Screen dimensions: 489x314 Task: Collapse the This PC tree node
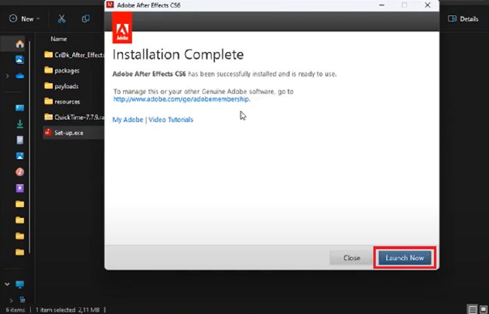click(x=7, y=284)
